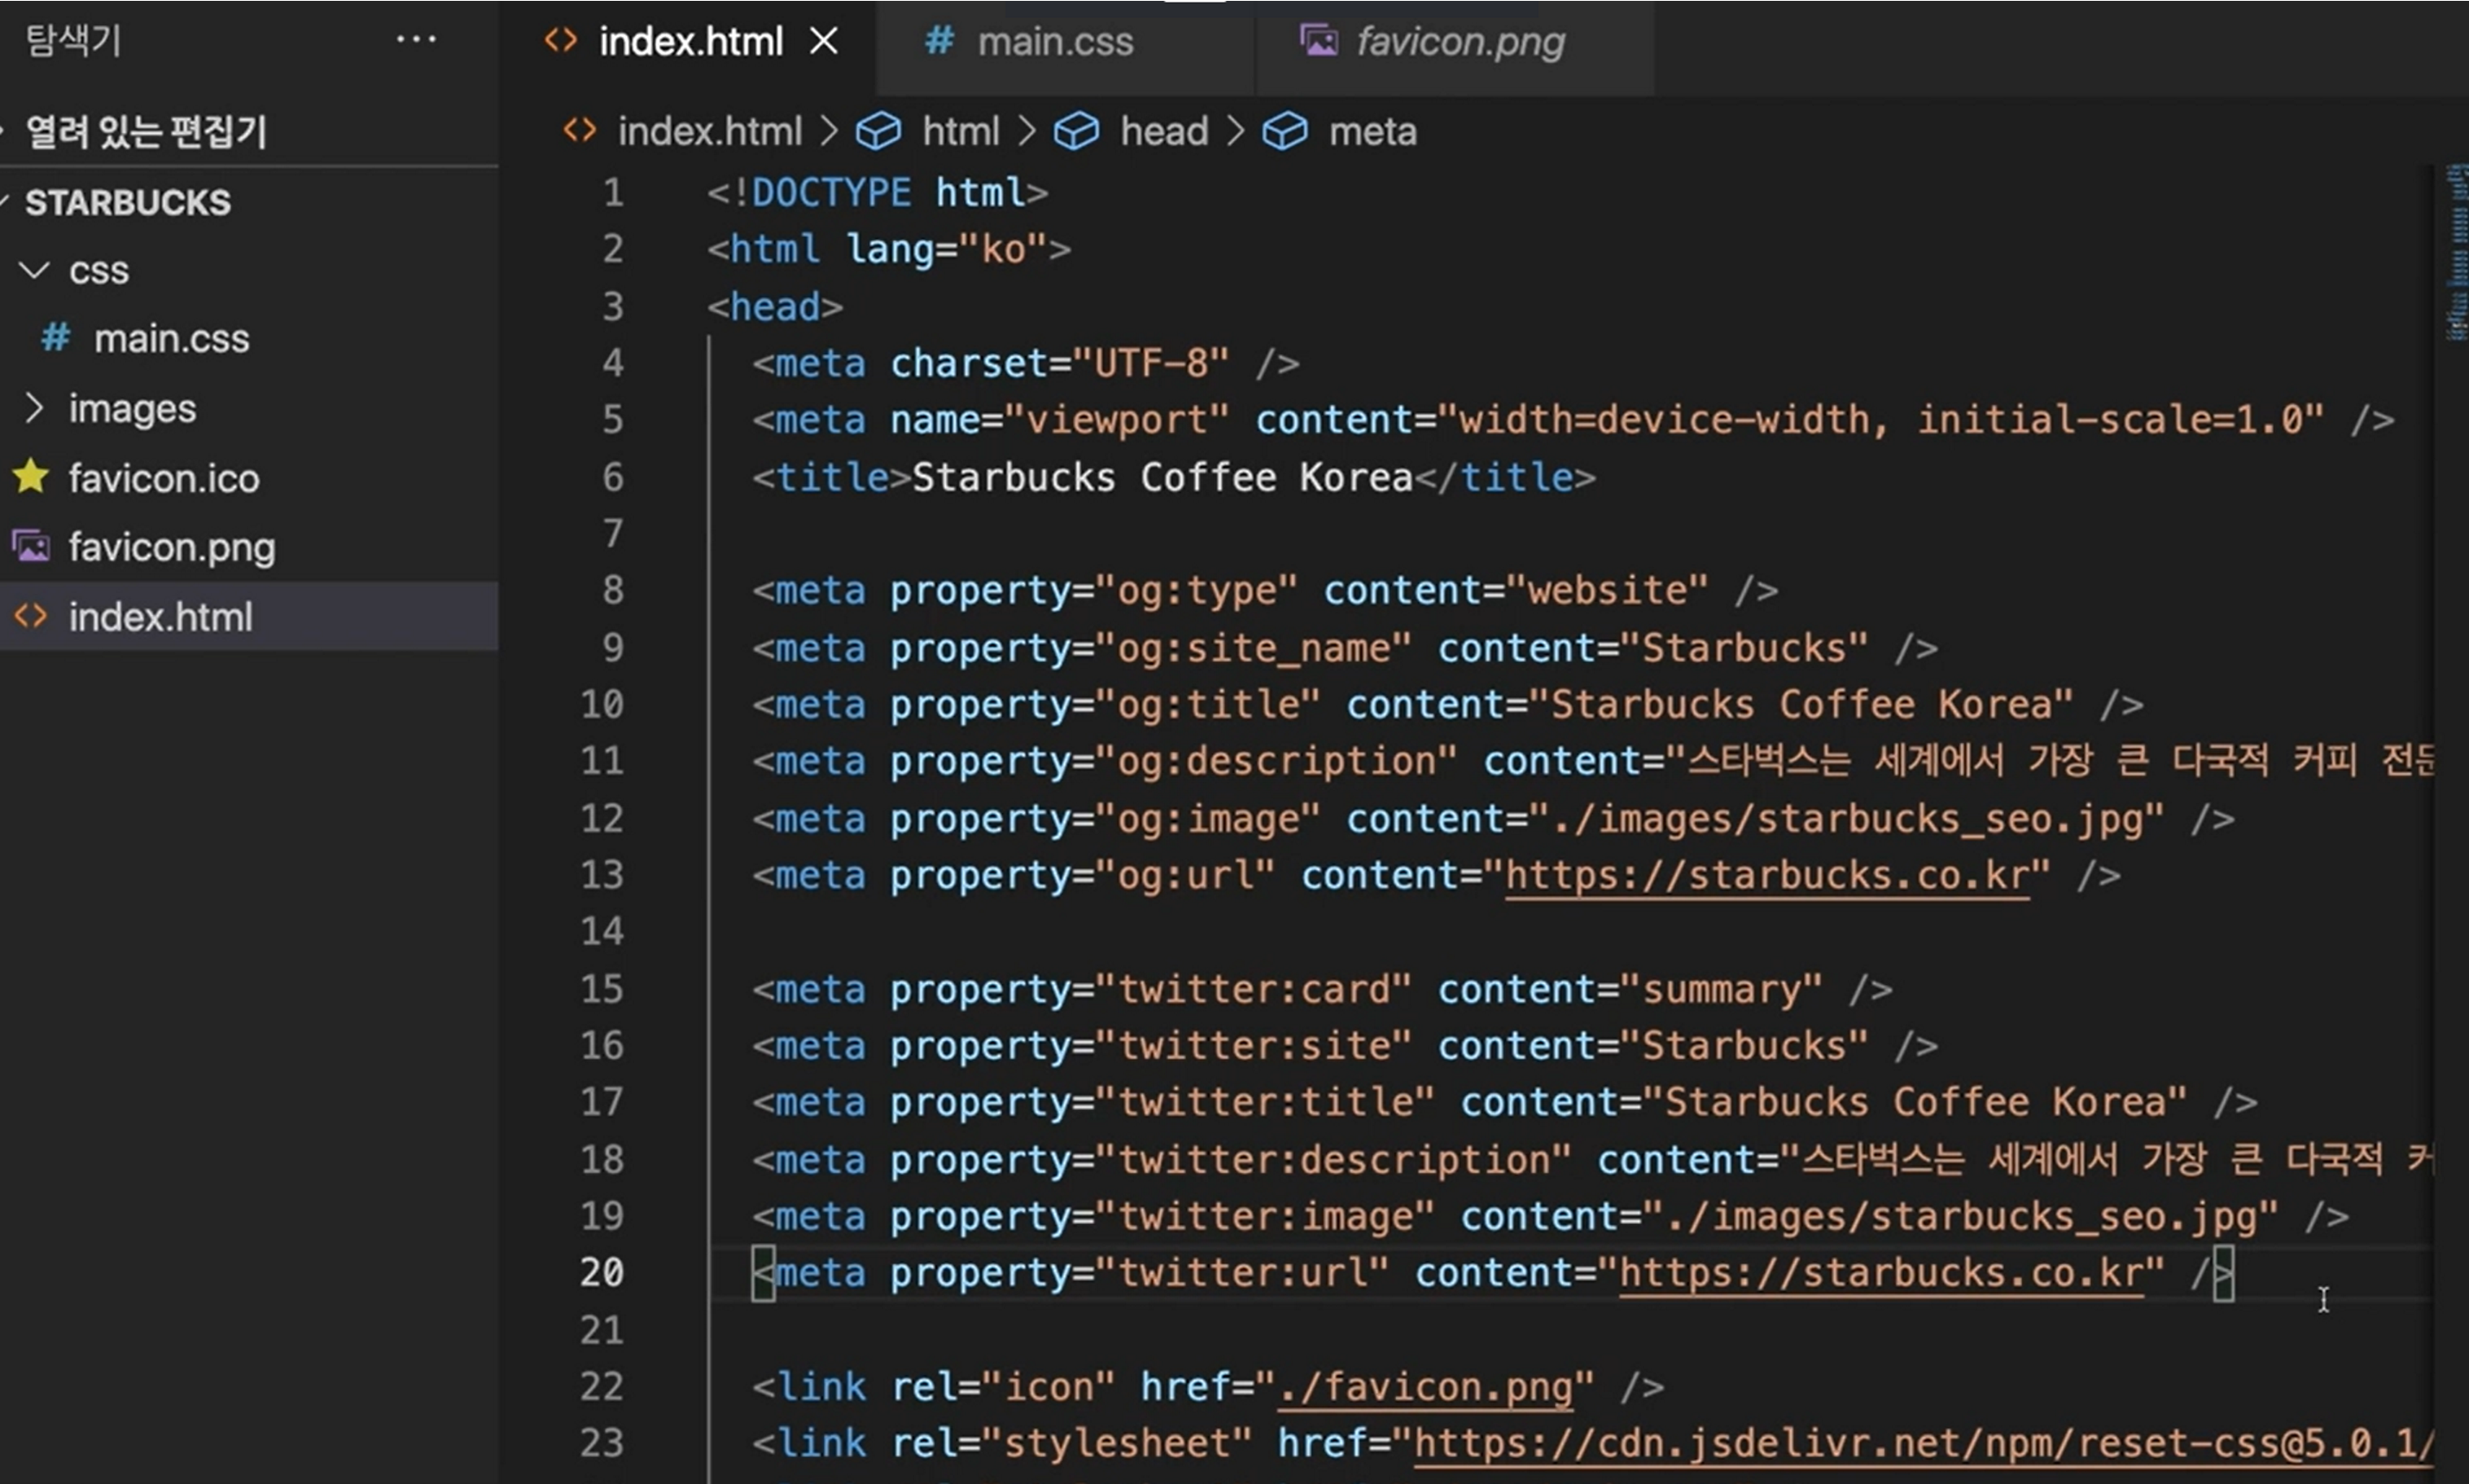Switch to the main.css tab
2469x1484 pixels.
pos(1054,42)
